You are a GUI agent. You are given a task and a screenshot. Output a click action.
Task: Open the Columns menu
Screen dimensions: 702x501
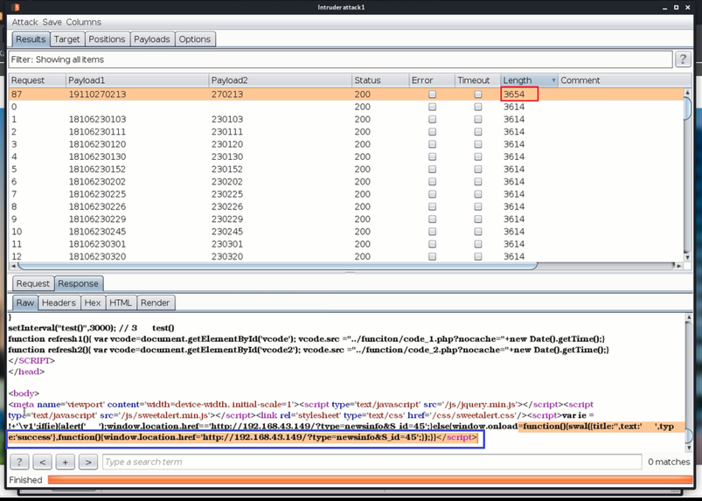[83, 22]
